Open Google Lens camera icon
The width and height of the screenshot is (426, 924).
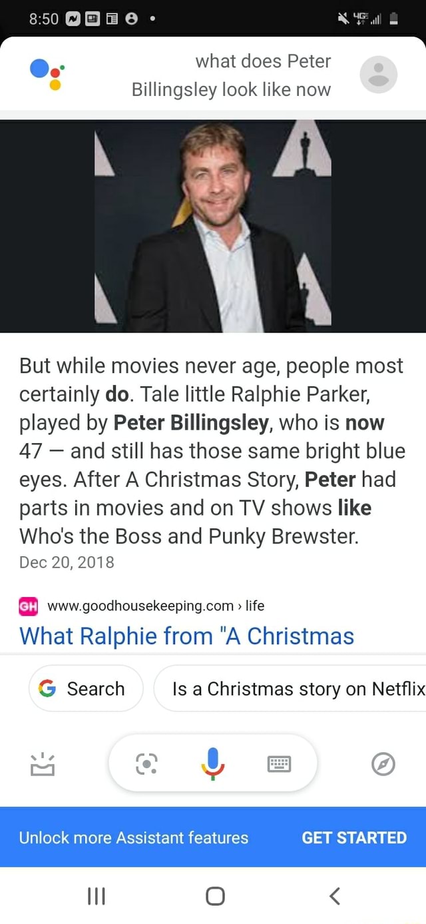[x=146, y=763]
